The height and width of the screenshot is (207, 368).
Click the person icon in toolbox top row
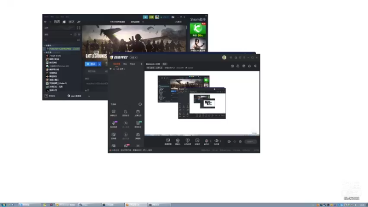pyautogui.click(x=126, y=113)
